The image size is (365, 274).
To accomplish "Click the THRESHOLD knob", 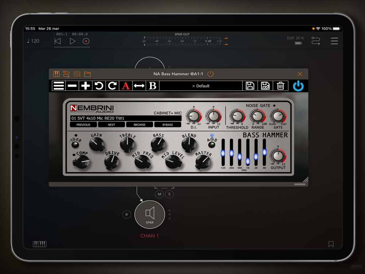I will (x=237, y=116).
